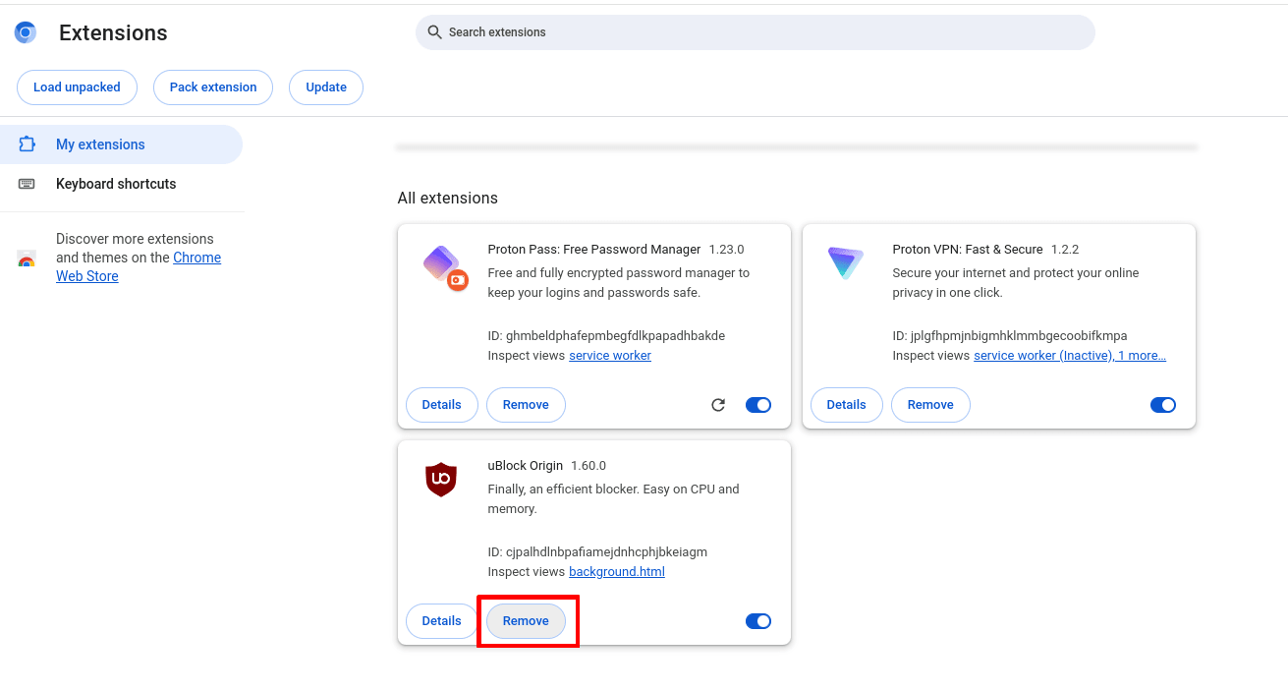Click the Keyboard shortcuts keyboard icon
This screenshot has width=1288, height=691.
coord(27,184)
